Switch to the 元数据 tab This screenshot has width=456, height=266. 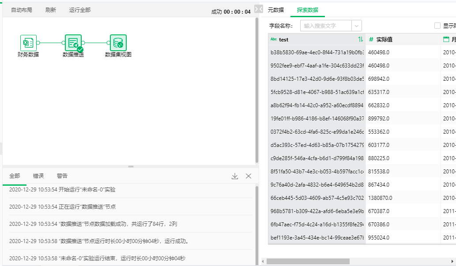pyautogui.click(x=276, y=10)
